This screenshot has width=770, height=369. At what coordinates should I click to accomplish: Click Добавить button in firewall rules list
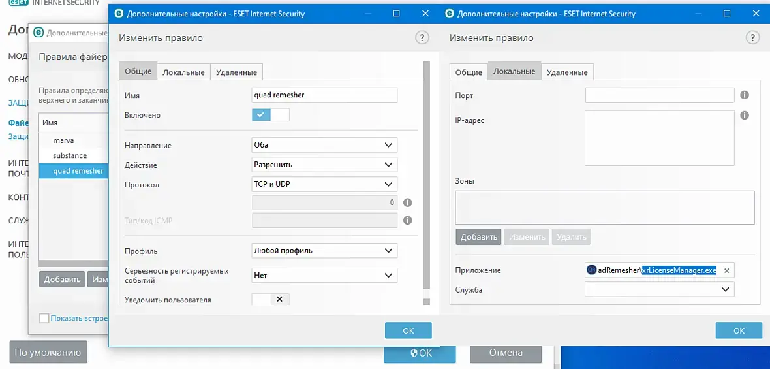62,280
